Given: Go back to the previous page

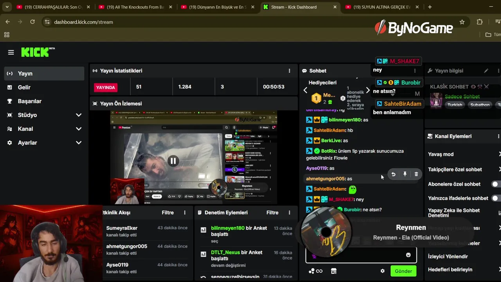Looking at the screenshot, I should click(x=7, y=22).
